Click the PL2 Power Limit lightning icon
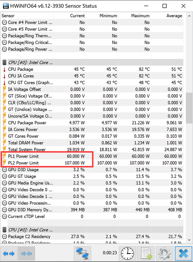The image size is (193, 262). pyautogui.click(x=4, y=162)
